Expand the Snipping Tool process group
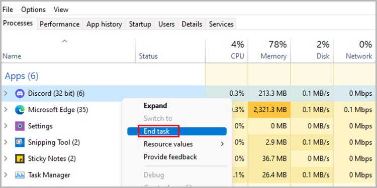The height and width of the screenshot is (188, 377). coord(6,142)
